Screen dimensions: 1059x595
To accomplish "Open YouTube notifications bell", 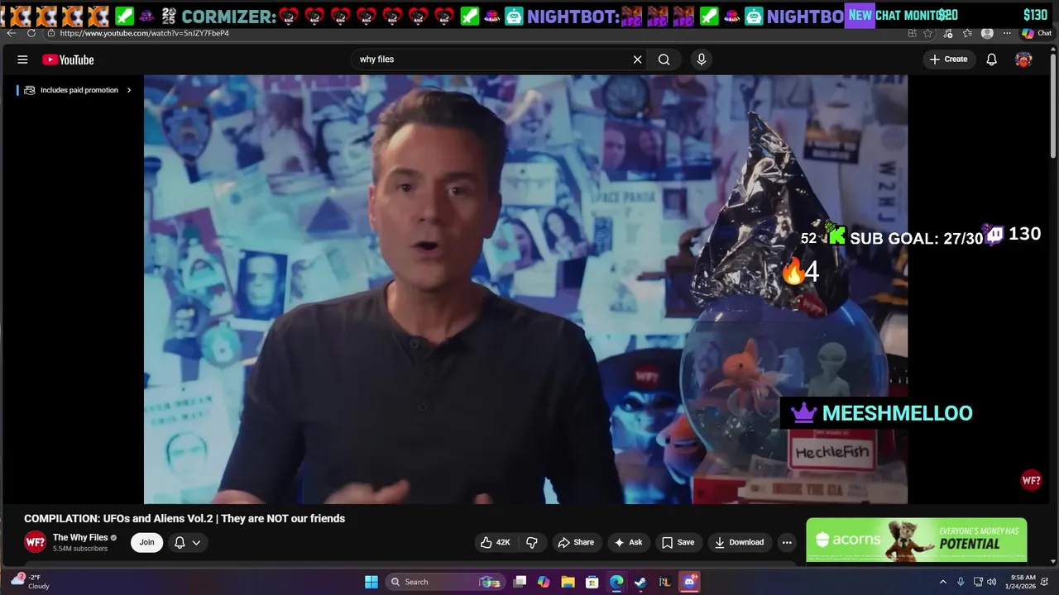I will (x=991, y=59).
